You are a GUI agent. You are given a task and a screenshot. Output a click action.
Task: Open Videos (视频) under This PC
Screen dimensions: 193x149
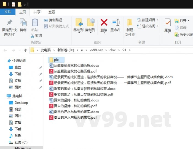point(15,109)
